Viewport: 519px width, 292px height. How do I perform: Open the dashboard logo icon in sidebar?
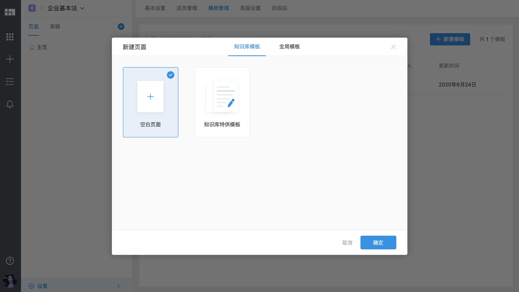click(10, 12)
